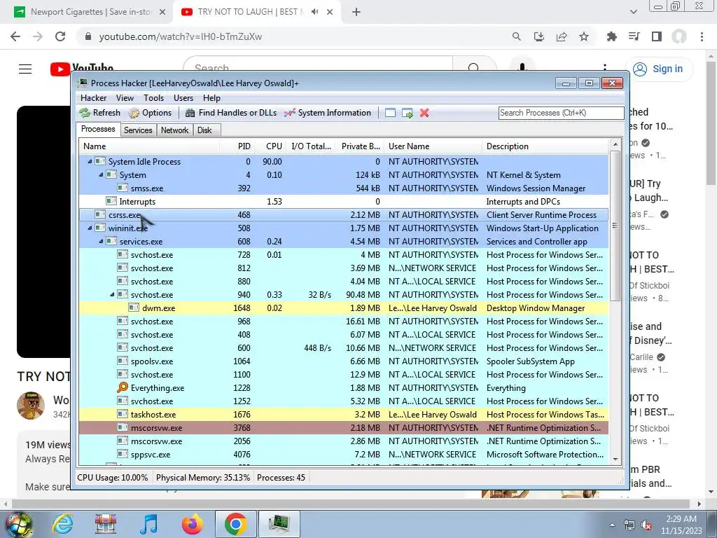Collapse the wininit.exe tree node

[90, 228]
